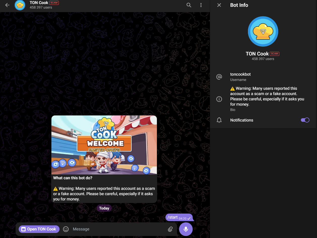
Task: Close the Bot Info panel
Action: coord(219,5)
